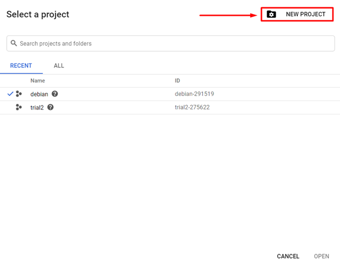This screenshot has height=271, width=340.
Task: Switch to the ALL tab
Action: coord(59,66)
